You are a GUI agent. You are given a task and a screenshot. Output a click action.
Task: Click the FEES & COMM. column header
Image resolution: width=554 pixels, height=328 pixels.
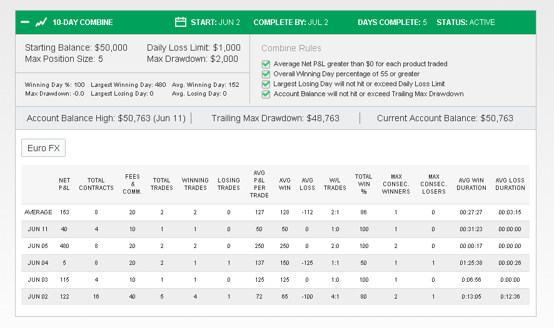pos(133,184)
